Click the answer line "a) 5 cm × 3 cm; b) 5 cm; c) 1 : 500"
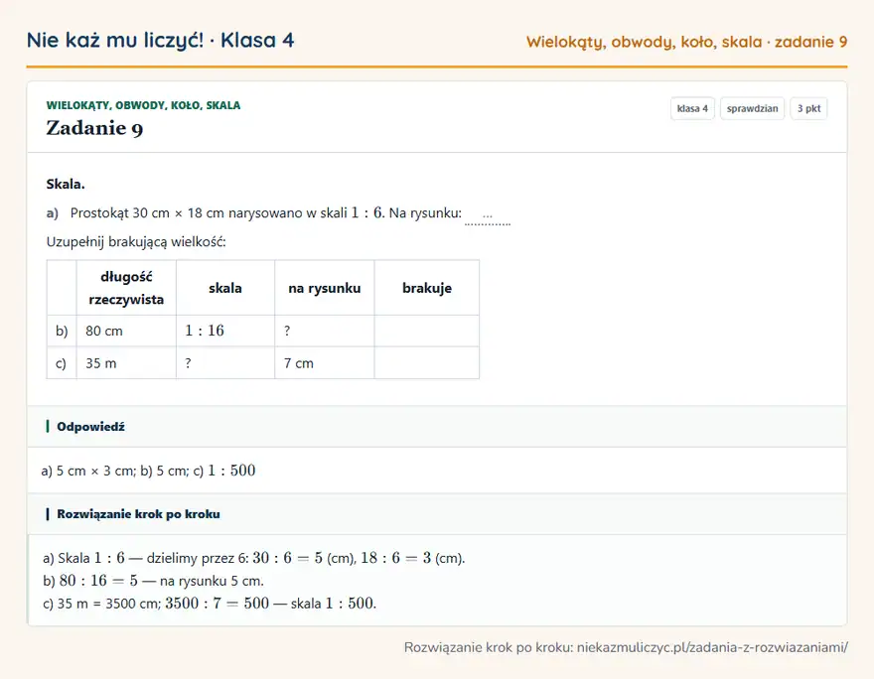This screenshot has height=679, width=874. 148,471
